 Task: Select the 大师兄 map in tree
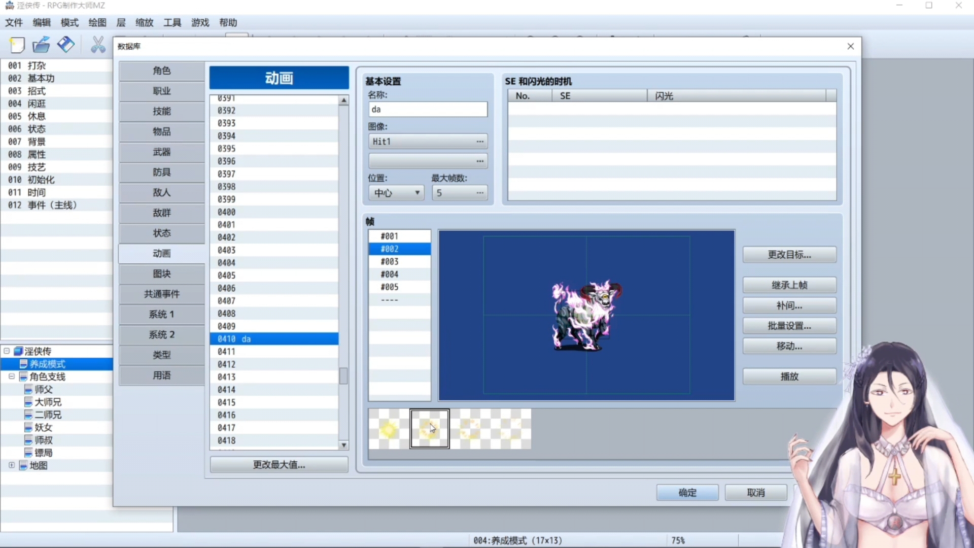[x=48, y=402]
